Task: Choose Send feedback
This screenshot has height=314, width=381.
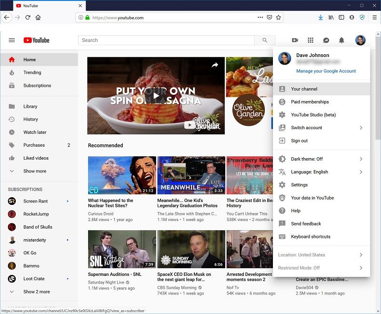Action: (321, 223)
